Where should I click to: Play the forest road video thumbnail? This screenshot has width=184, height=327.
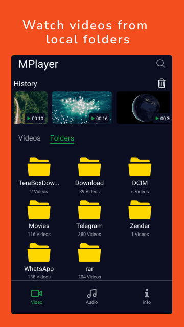(x=31, y=108)
